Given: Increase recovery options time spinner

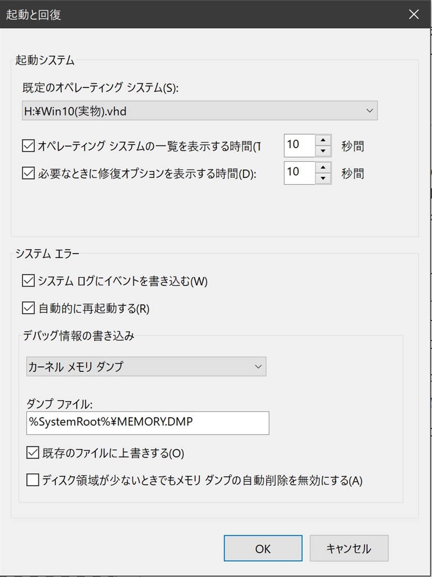Looking at the screenshot, I should point(323,167).
